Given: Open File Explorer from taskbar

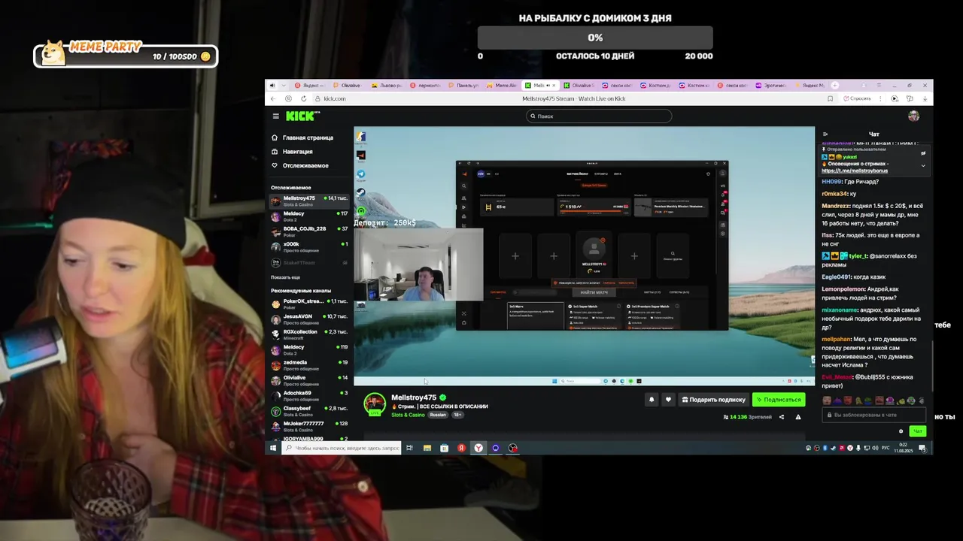Looking at the screenshot, I should click(x=427, y=448).
